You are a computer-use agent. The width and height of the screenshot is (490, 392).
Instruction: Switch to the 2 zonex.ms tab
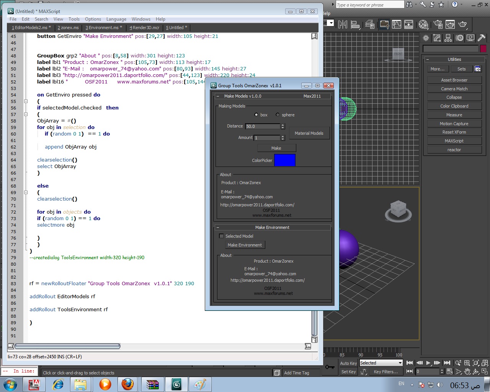[68, 28]
